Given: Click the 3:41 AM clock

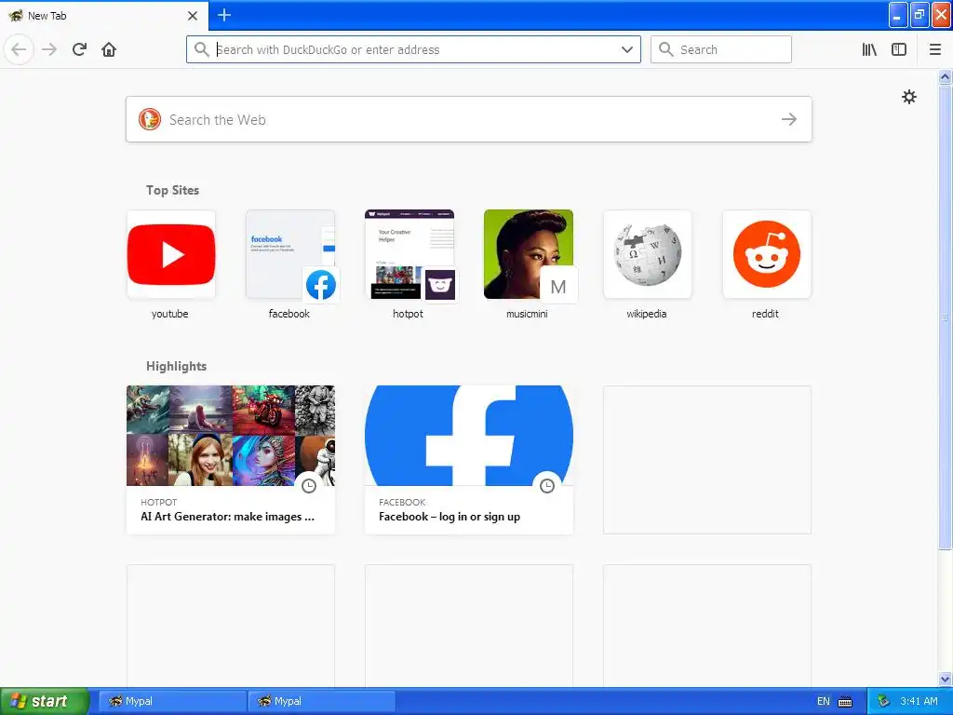Looking at the screenshot, I should click(x=919, y=701).
